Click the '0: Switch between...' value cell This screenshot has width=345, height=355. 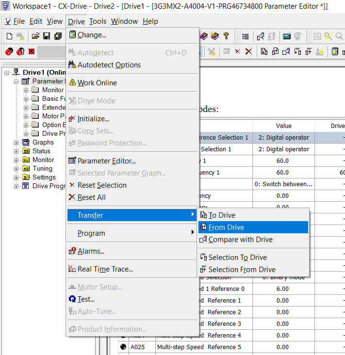coord(283,184)
